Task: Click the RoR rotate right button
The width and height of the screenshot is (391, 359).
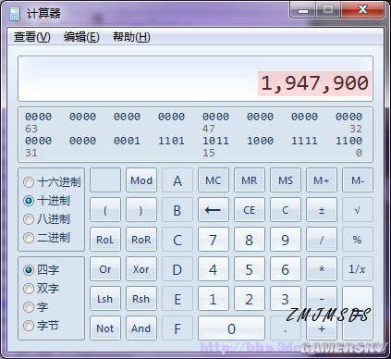Action: point(141,240)
